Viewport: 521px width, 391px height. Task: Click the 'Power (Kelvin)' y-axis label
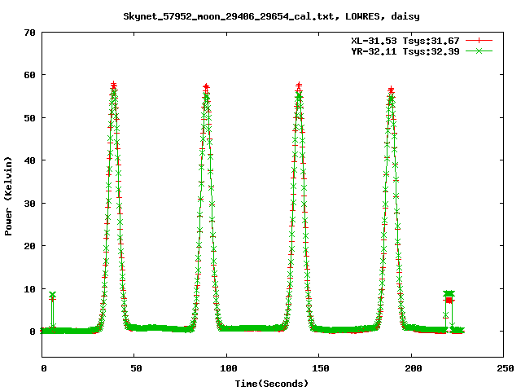click(8, 196)
